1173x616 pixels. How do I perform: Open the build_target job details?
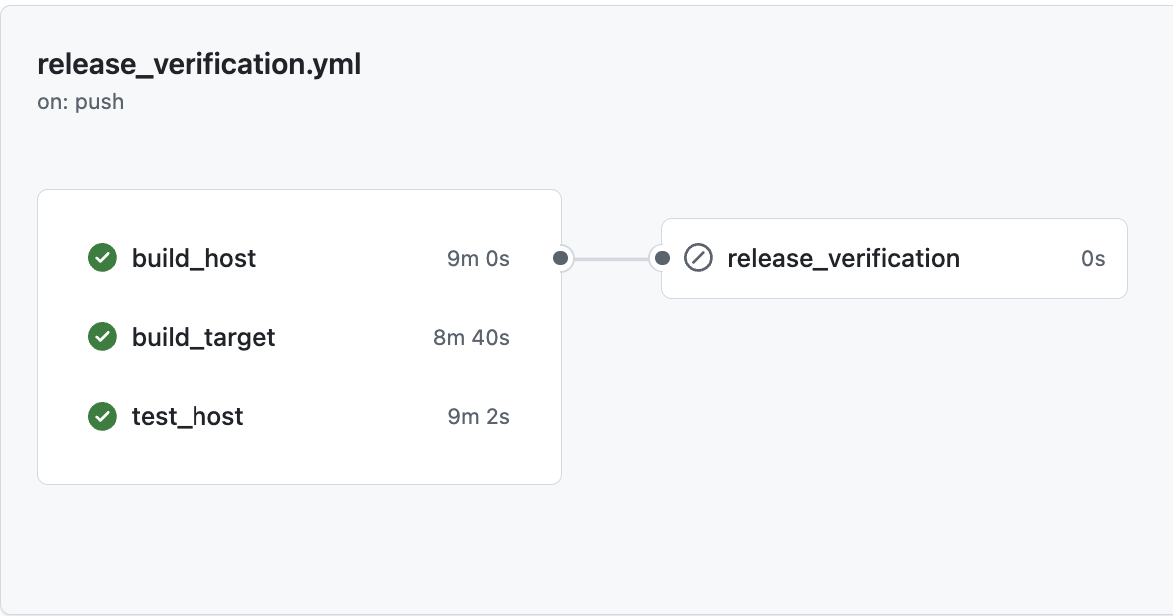(203, 337)
